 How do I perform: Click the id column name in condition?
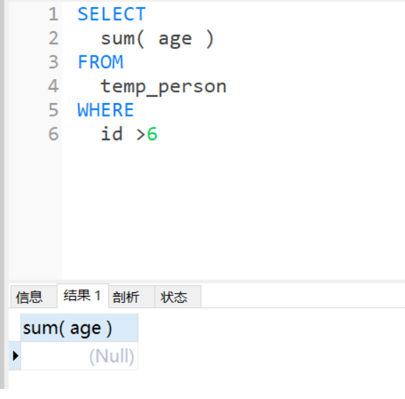[x=112, y=134]
